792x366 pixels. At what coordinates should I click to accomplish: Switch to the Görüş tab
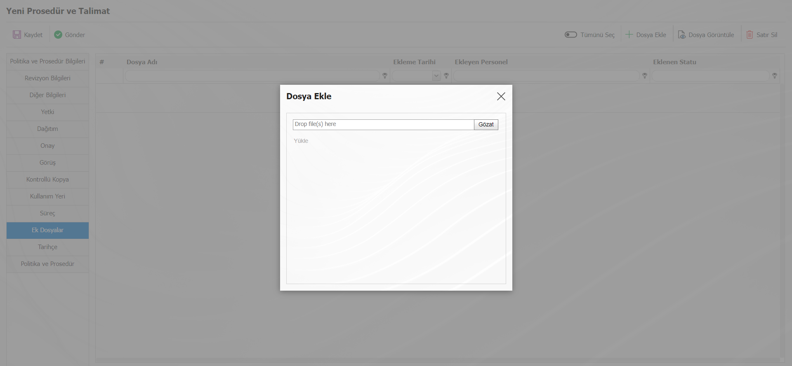tap(47, 163)
